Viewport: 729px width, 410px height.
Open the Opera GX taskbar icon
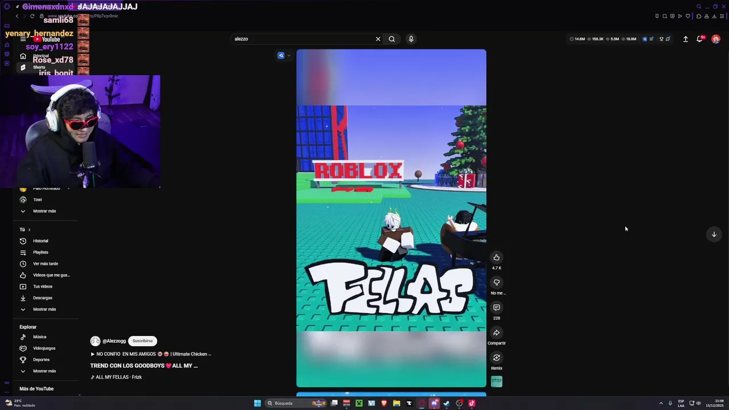[x=422, y=403]
